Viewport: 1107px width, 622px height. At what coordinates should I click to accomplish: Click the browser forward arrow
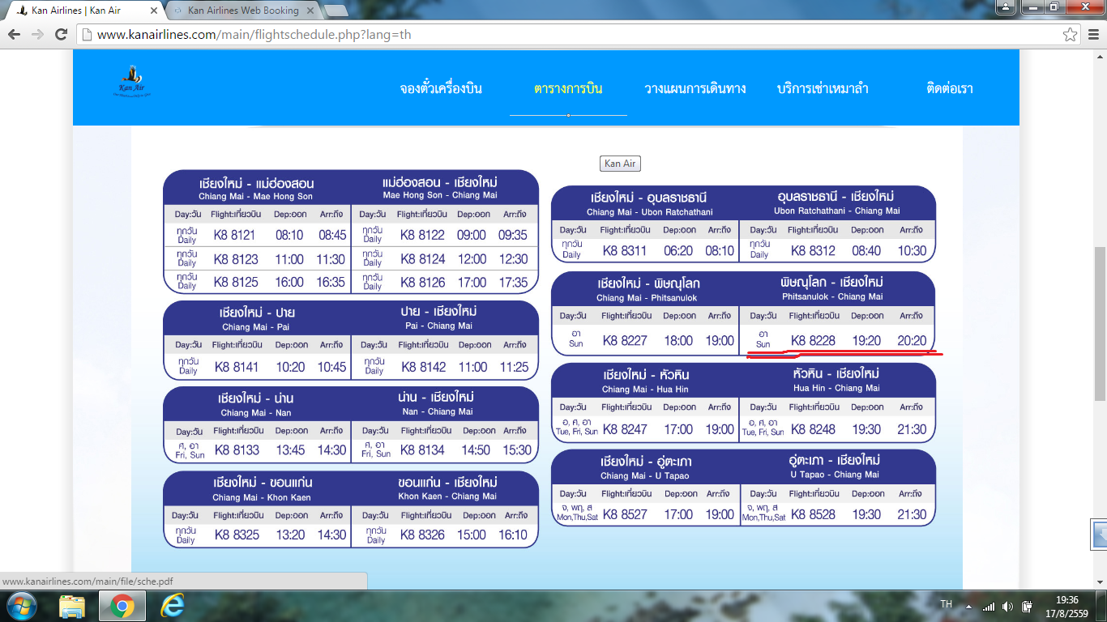click(x=37, y=35)
